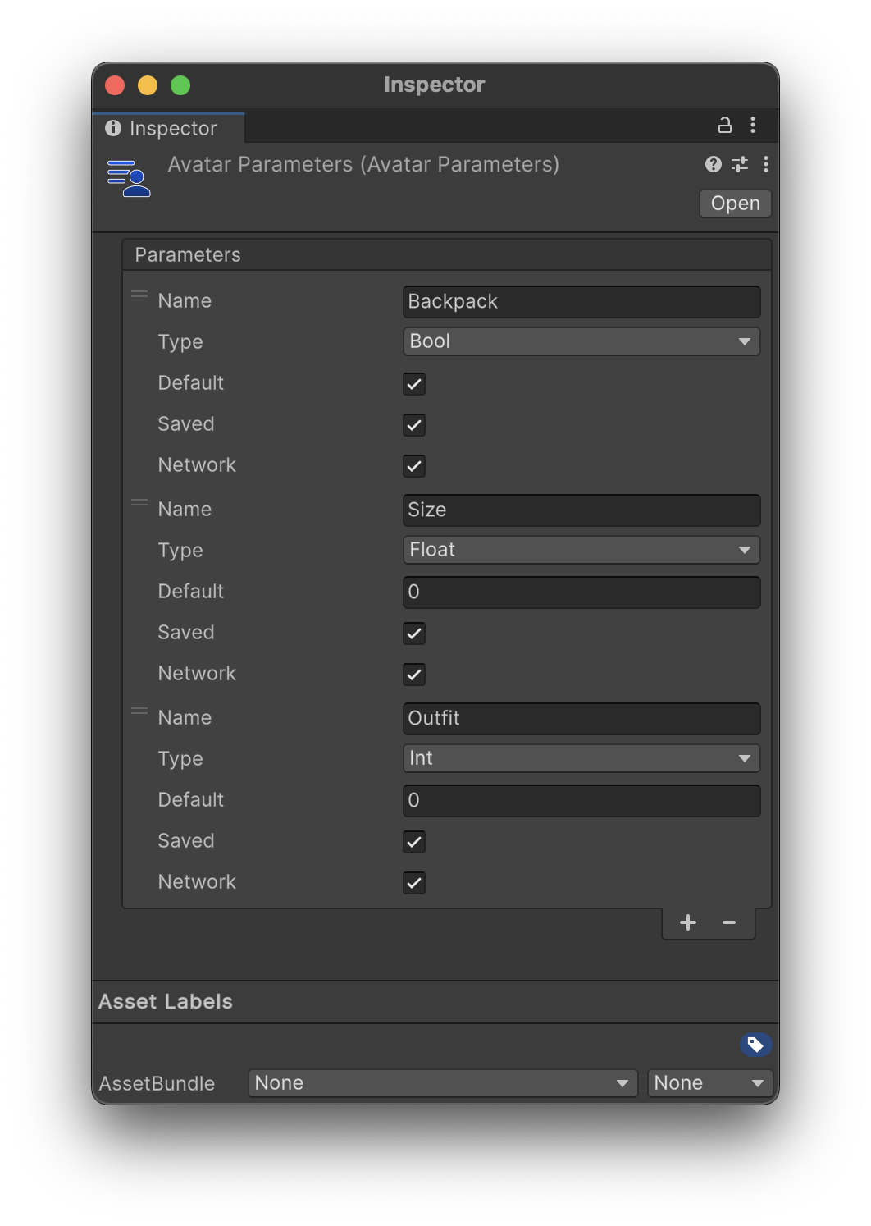Uncheck Default checkbox for Backpack parameter
This screenshot has height=1226, width=871.
coord(414,384)
